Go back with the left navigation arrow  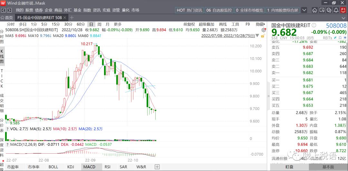[3, 10]
